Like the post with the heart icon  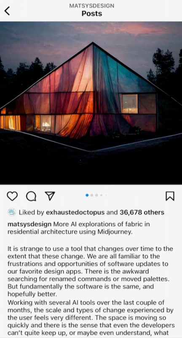point(12,196)
